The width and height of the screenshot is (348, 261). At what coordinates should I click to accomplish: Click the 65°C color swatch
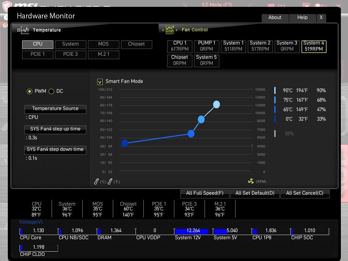coord(275,109)
